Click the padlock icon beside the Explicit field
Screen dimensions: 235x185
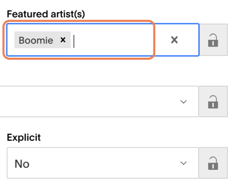[x=213, y=163]
